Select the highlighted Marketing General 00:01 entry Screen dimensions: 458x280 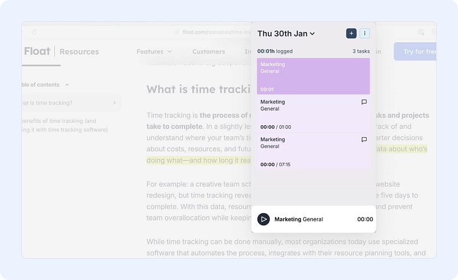(x=313, y=76)
